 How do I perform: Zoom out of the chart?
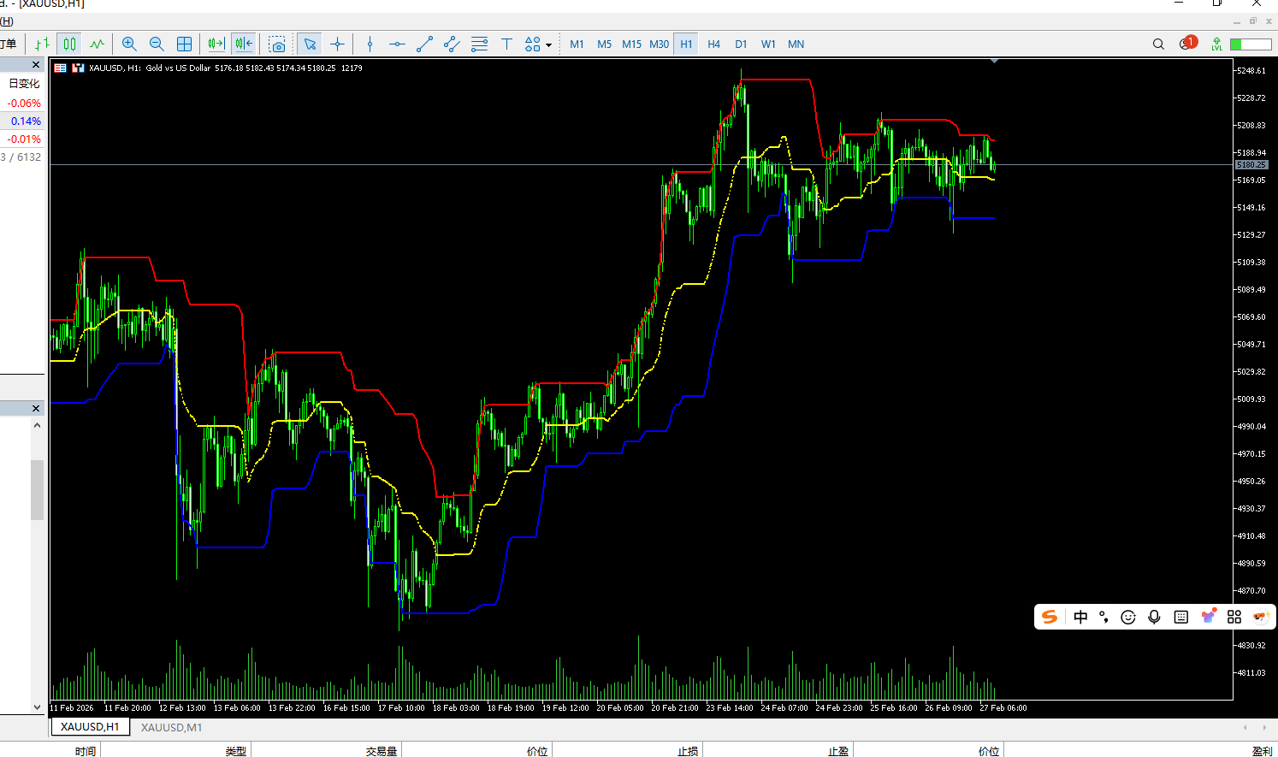coord(157,44)
